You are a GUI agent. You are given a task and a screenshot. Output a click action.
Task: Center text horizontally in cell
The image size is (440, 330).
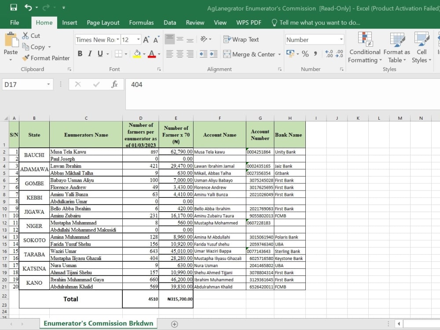pyautogui.click(x=180, y=54)
